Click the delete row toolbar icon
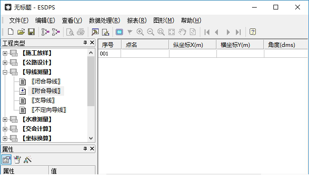Screen dimensions: 309x181 [x=56, y=32]
